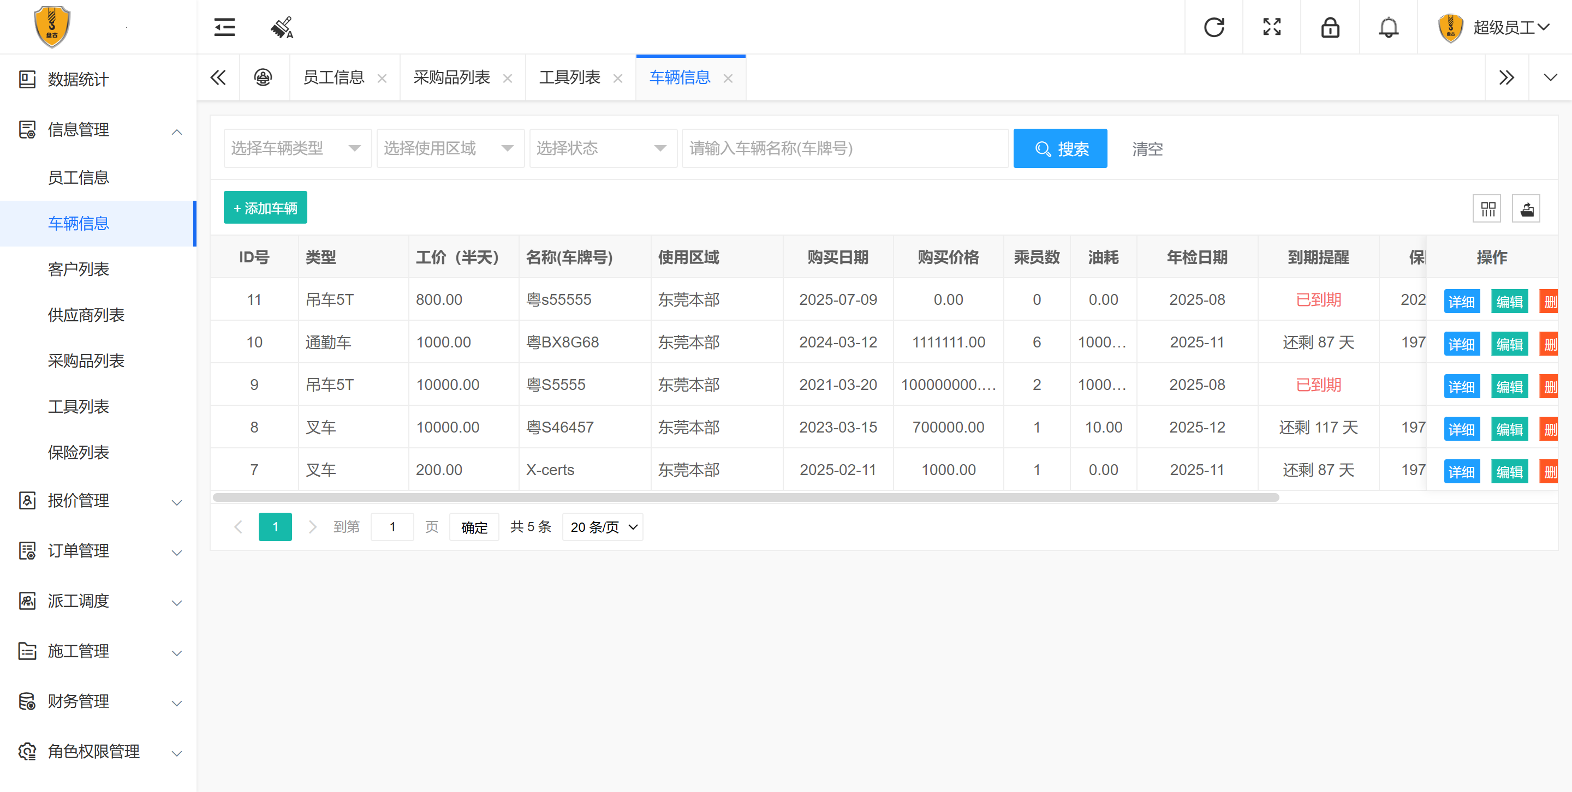Screen dimensions: 1572x792
Task: Click the refresh icon in header
Action: coord(1214,27)
